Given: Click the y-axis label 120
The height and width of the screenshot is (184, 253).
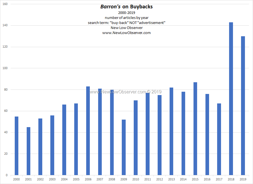Looking at the screenshot, I should click(5, 47).
